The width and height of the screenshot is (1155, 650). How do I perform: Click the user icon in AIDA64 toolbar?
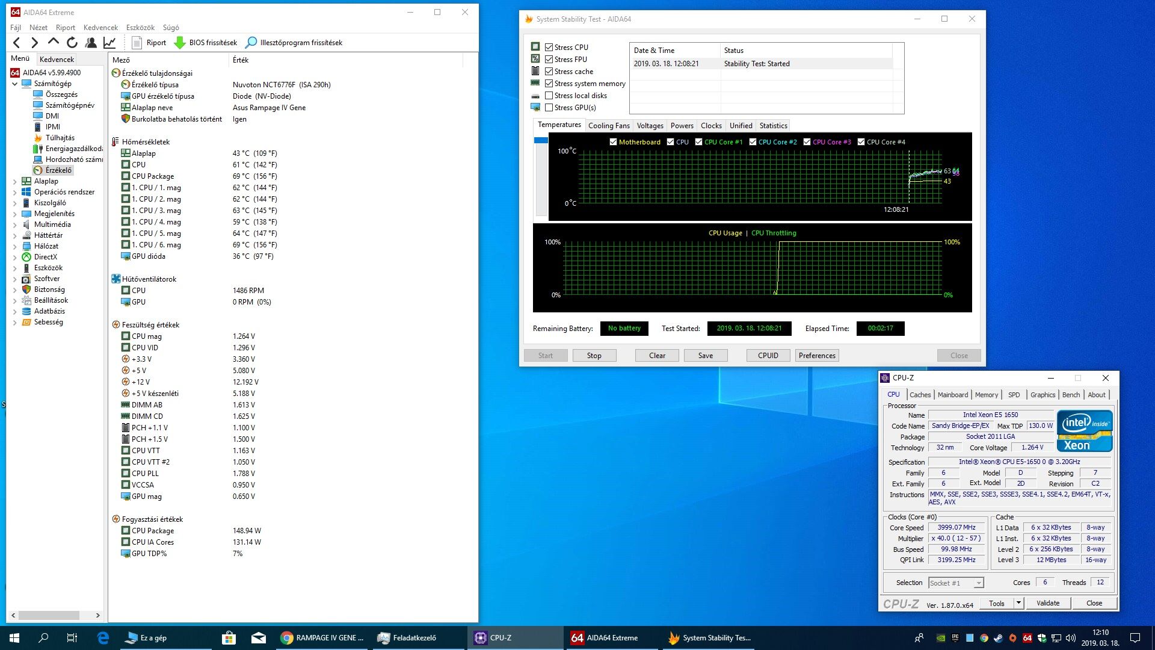[91, 43]
